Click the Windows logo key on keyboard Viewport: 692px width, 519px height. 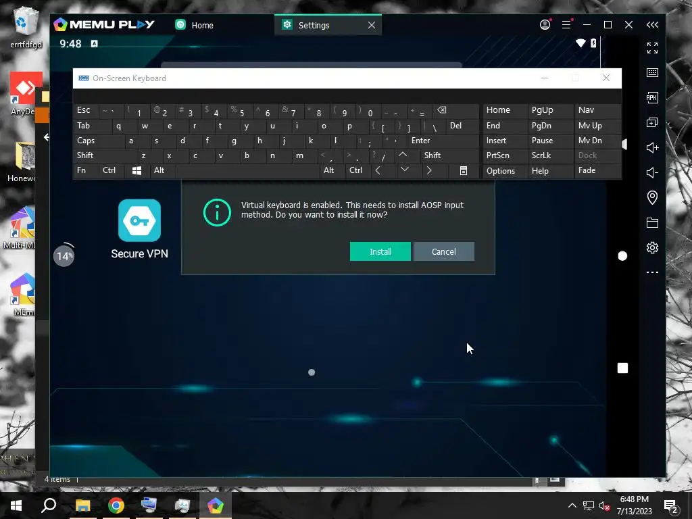137,171
